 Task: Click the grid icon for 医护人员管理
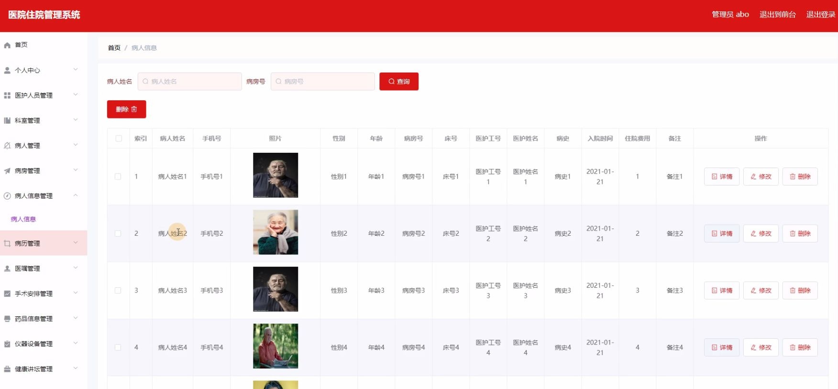point(7,95)
